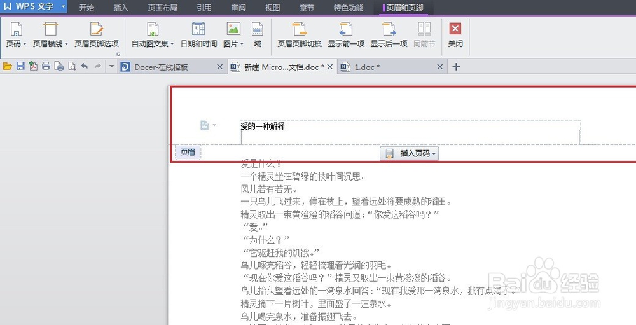Switch to the 插入 ribbon tab
Screen dimensions: 636x325
(x=120, y=7)
